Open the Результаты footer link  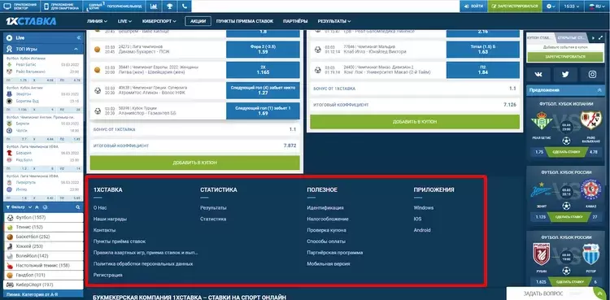[x=213, y=208]
